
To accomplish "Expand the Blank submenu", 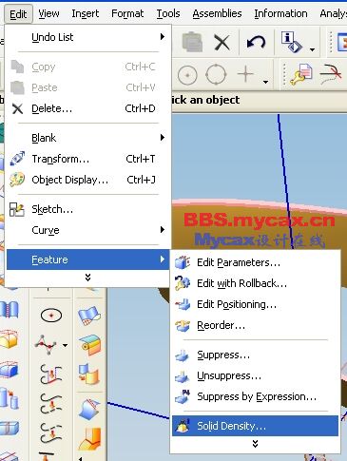I will 87,138.
